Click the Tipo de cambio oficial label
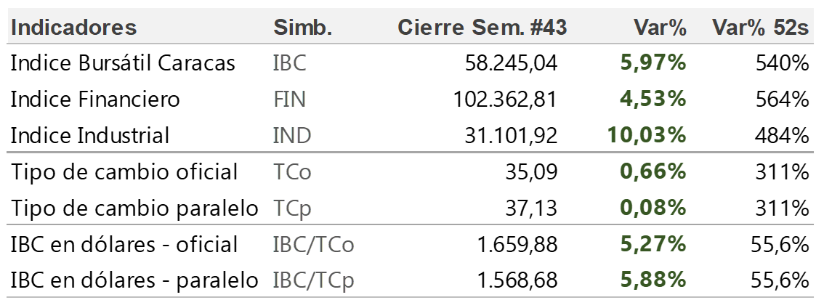Image resolution: width=824 pixels, height=308 pixels. [124, 172]
